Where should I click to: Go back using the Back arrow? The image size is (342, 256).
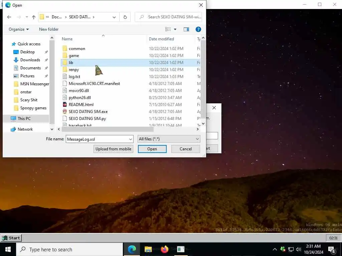coord(9,17)
